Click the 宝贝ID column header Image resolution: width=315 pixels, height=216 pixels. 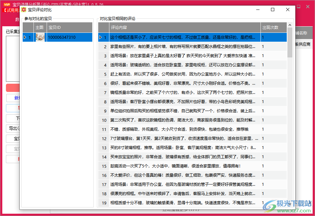click(x=69, y=28)
